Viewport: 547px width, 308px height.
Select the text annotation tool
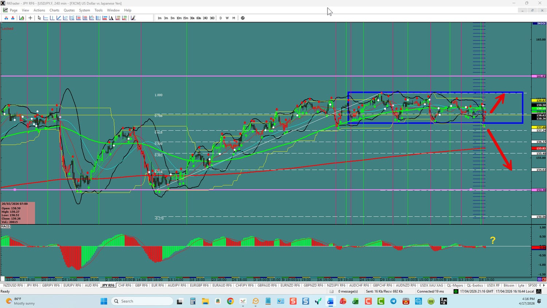111,18
